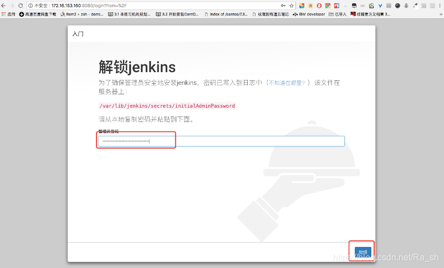Open the Evernote elephant extension icon
This screenshot has width=444, height=268.
[371, 6]
